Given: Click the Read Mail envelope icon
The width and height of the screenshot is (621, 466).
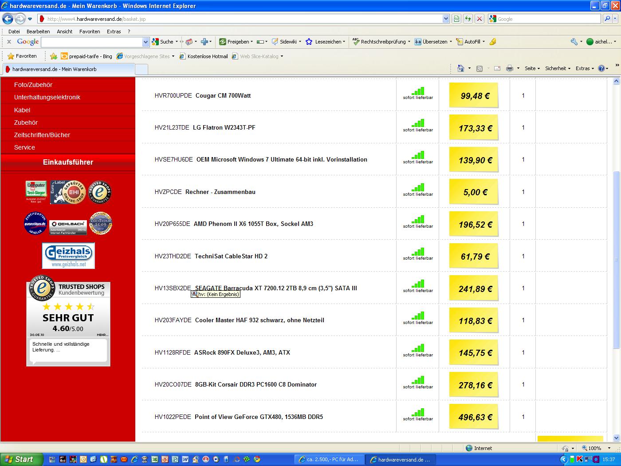Looking at the screenshot, I should (x=497, y=68).
